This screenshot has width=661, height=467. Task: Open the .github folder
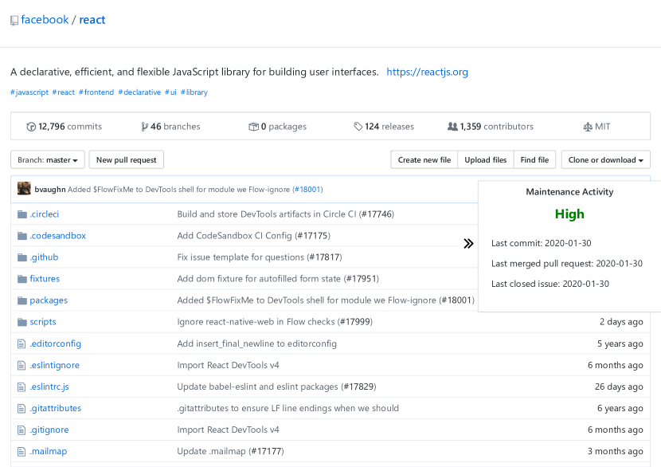click(44, 257)
